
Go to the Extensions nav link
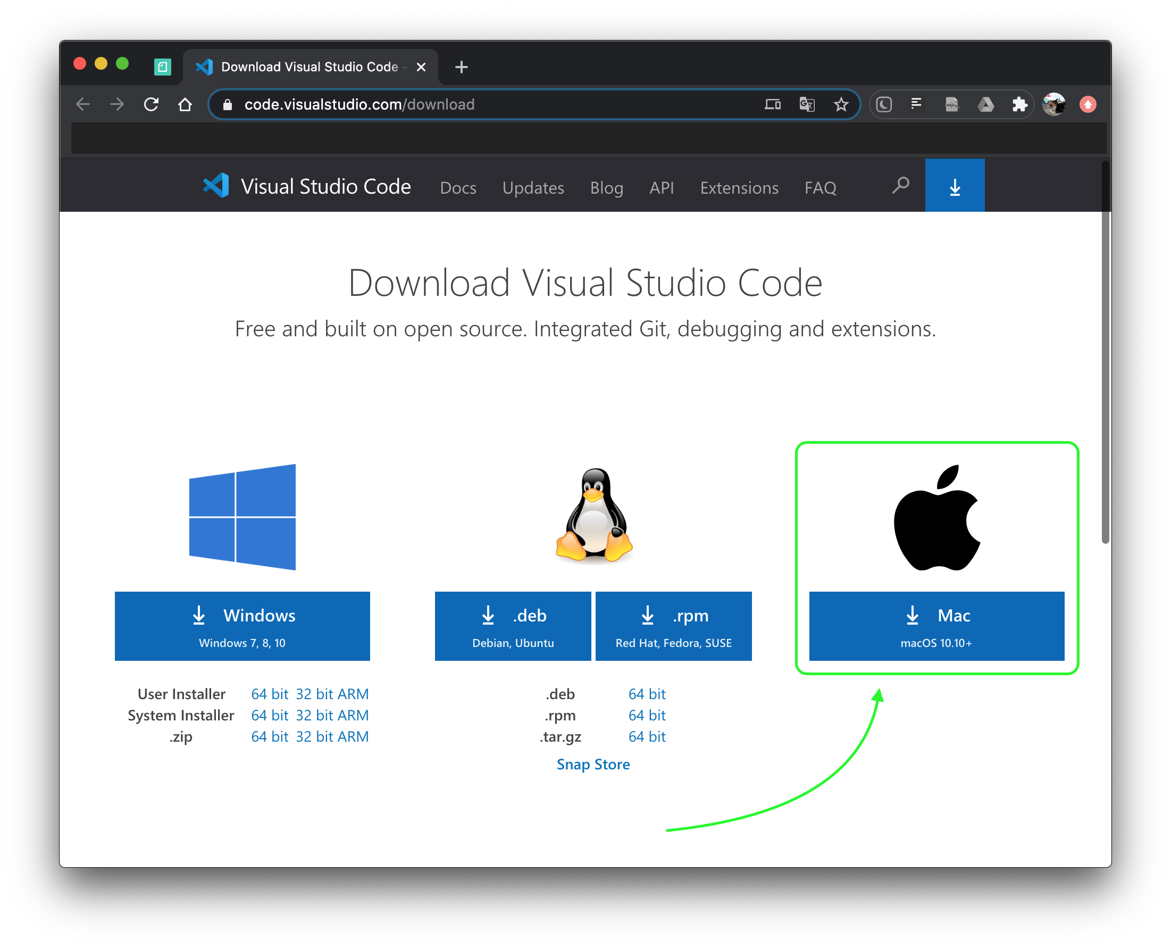tap(739, 188)
